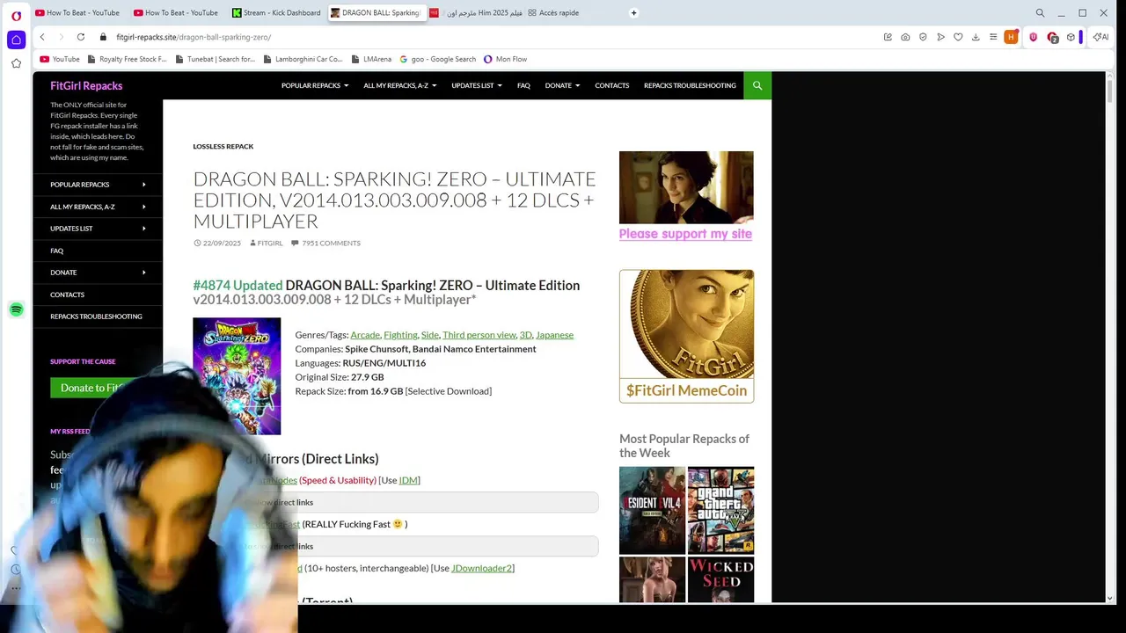Open FAQ in the left sidebar
This screenshot has height=633, width=1126.
point(56,251)
